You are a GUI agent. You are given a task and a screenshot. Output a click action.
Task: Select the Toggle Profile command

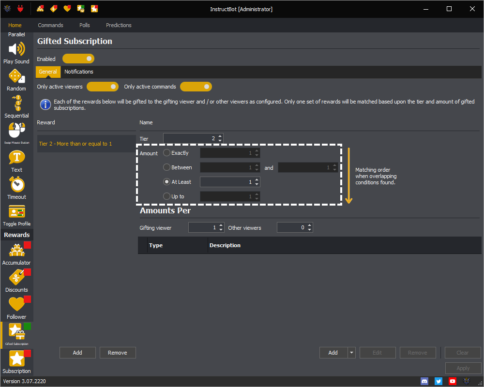(16, 215)
